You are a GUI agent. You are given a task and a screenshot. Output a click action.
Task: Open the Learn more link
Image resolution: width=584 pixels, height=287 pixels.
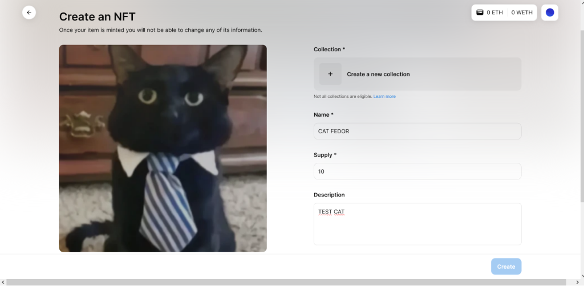pos(384,97)
